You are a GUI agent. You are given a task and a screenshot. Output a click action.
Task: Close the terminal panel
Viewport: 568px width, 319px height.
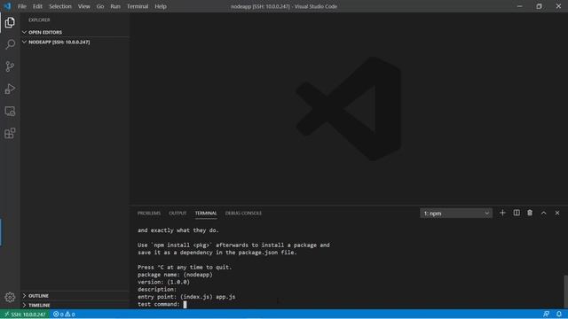(557, 213)
